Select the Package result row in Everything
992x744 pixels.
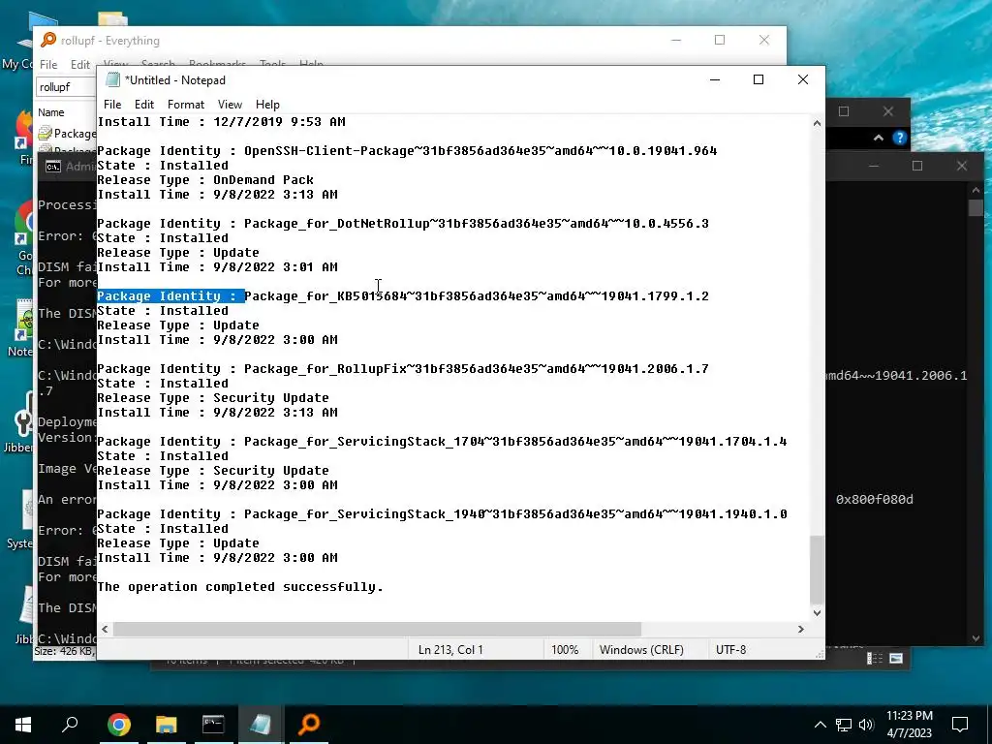(67, 133)
